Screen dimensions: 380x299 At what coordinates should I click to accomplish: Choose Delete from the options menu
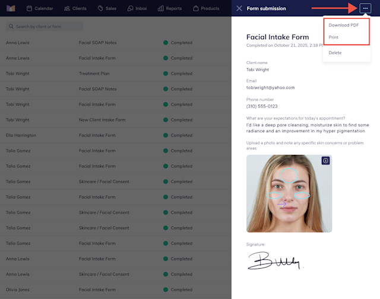(335, 53)
